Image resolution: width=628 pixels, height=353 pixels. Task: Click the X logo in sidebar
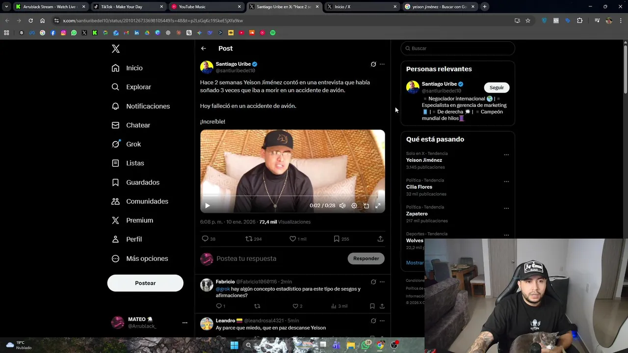coord(116,49)
